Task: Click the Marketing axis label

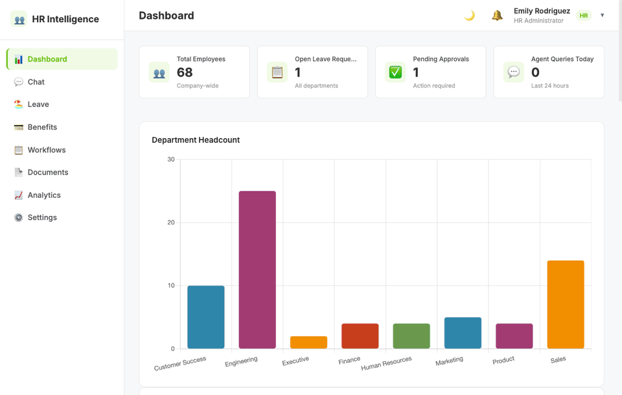Action: 450,361
